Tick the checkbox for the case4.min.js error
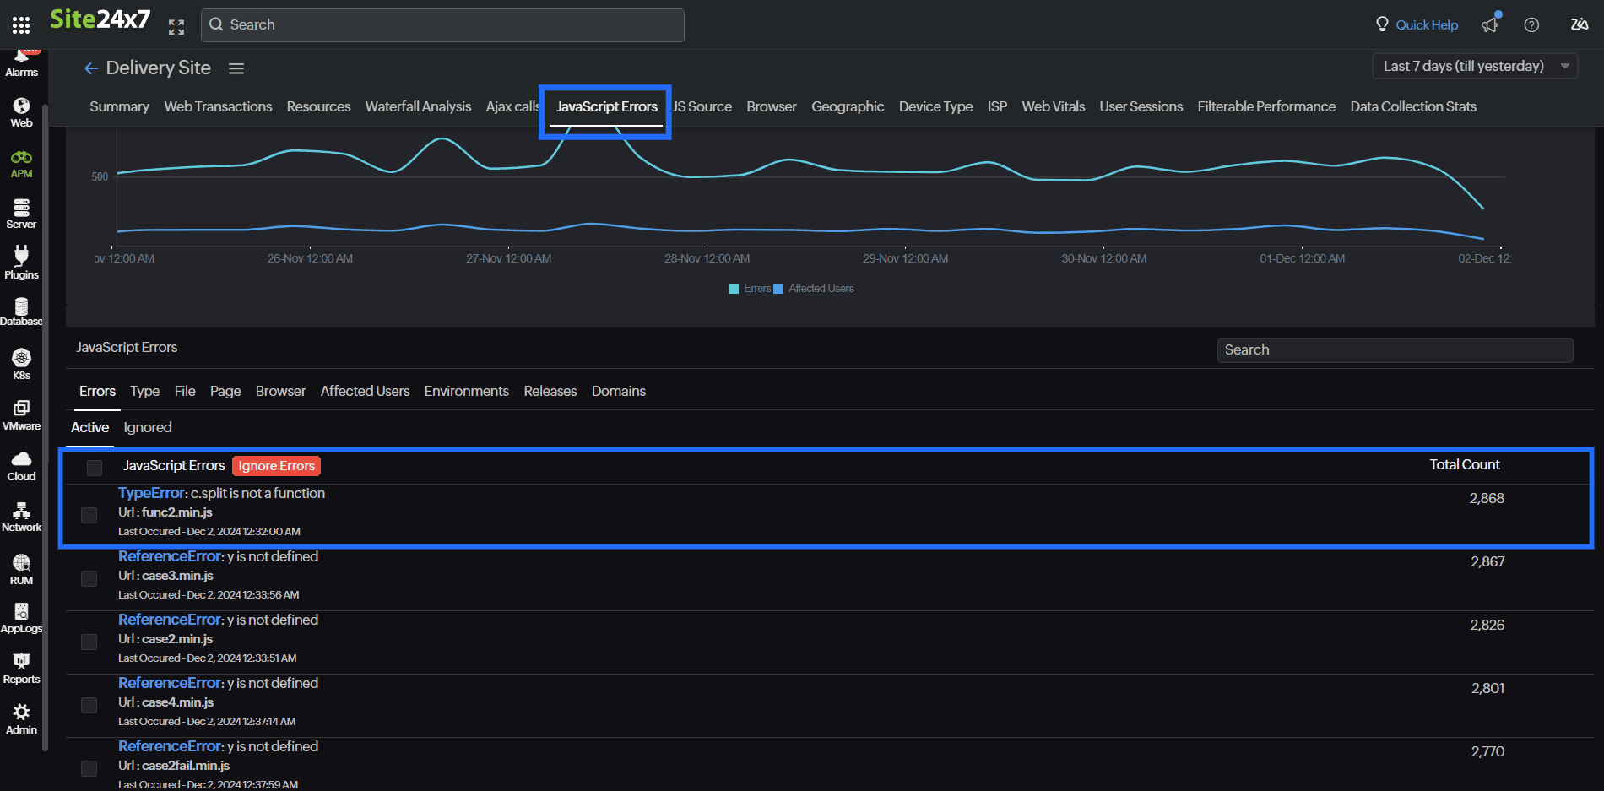1604x791 pixels. click(x=89, y=705)
